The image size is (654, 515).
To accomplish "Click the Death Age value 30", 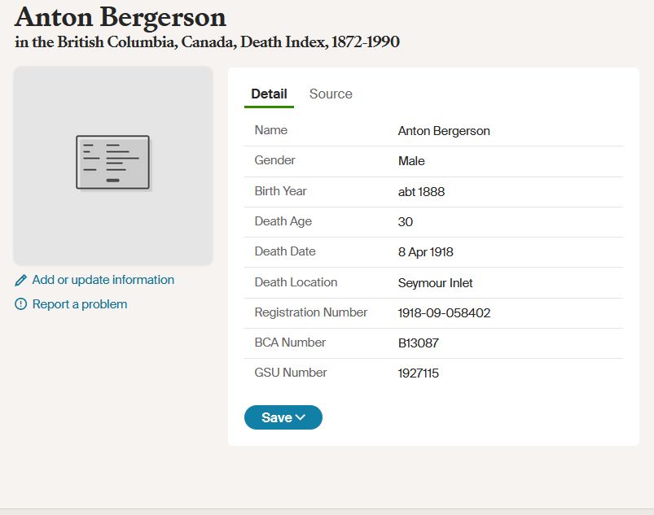I will point(405,221).
